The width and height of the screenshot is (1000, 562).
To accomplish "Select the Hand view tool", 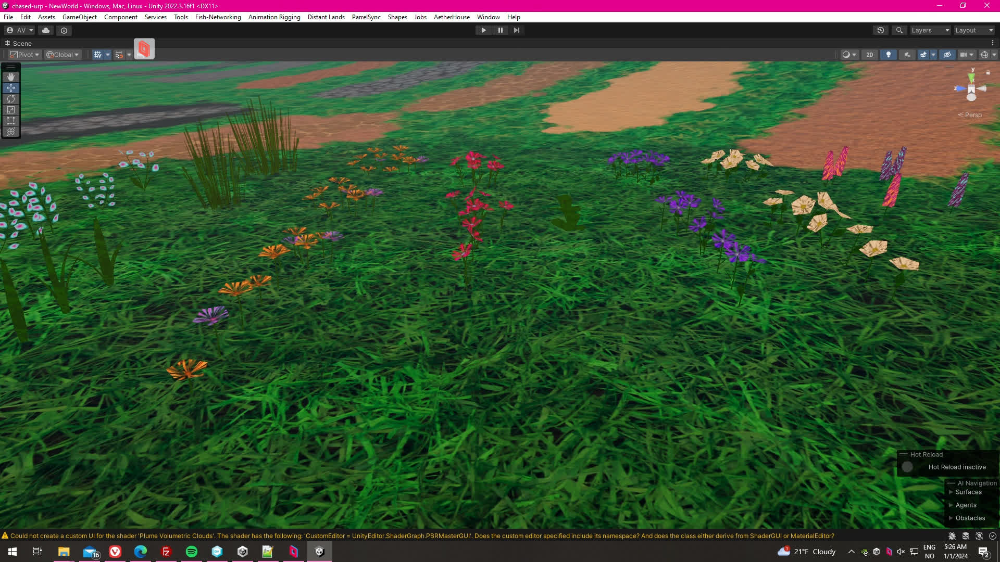I will coord(11,77).
